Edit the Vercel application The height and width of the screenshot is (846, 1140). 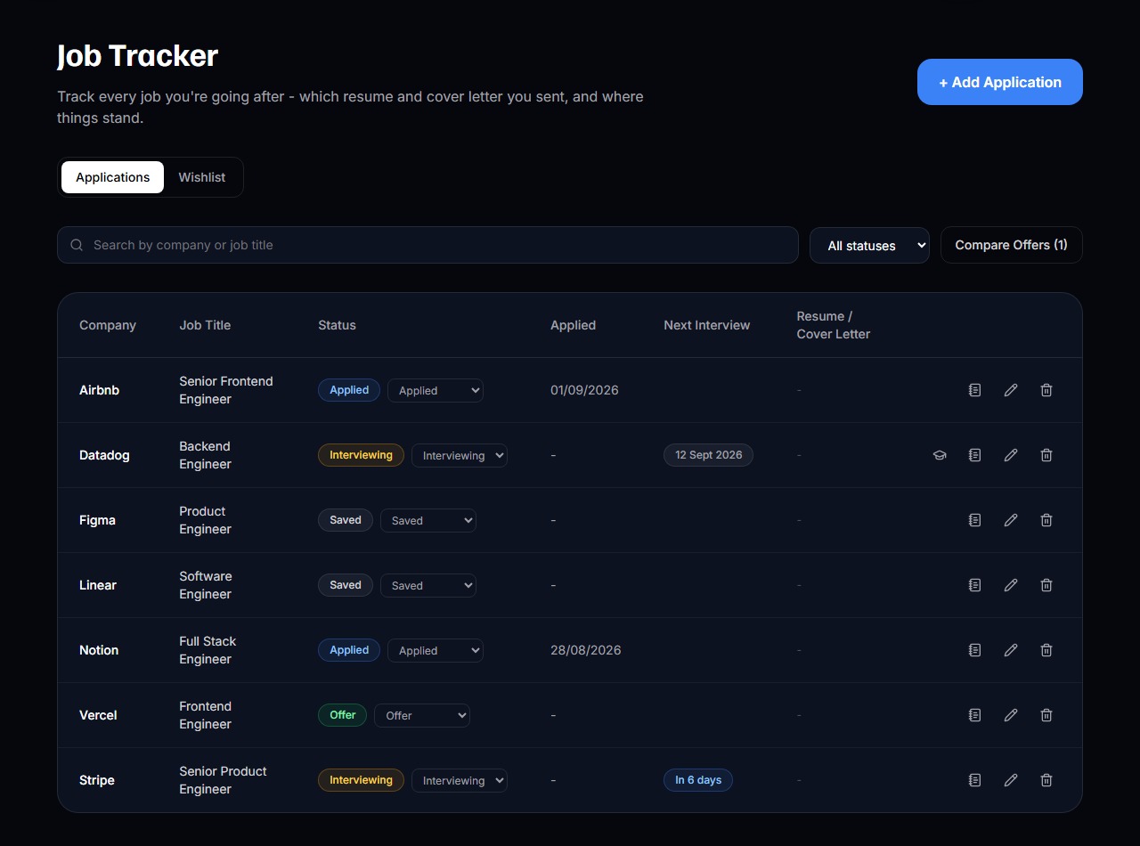pos(1011,715)
